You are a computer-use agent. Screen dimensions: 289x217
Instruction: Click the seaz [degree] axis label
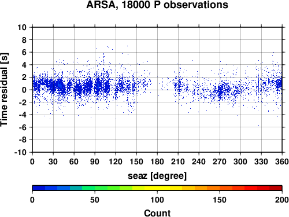click(157, 176)
